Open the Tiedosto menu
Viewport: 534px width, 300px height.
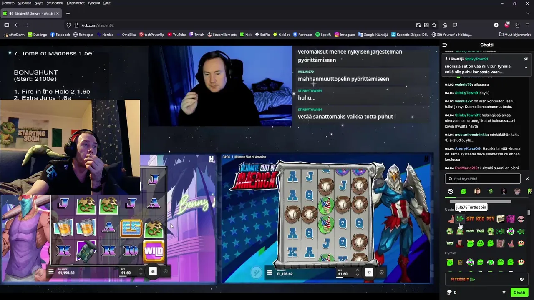(8, 3)
